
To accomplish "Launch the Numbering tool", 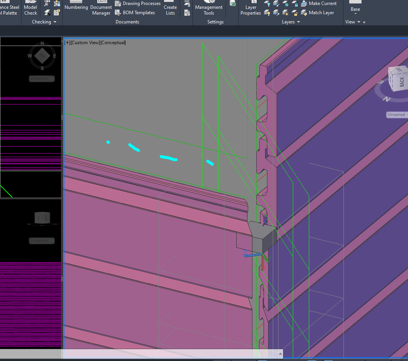I will (x=76, y=7).
